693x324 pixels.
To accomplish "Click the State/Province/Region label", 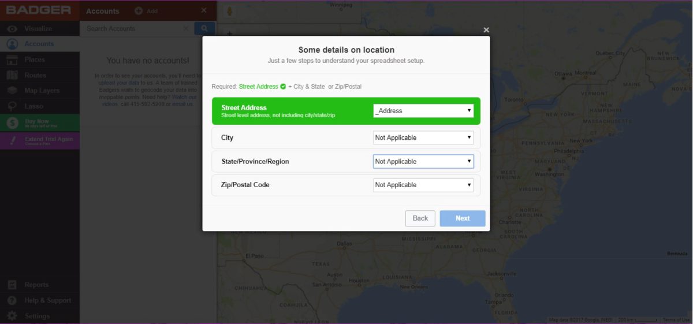I will pos(255,162).
